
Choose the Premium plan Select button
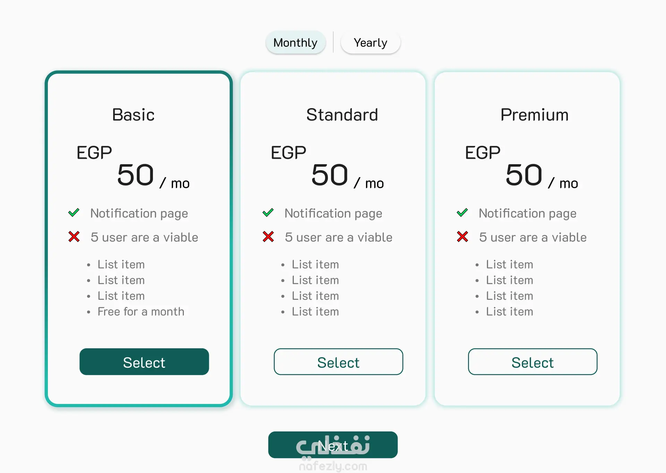pos(533,362)
